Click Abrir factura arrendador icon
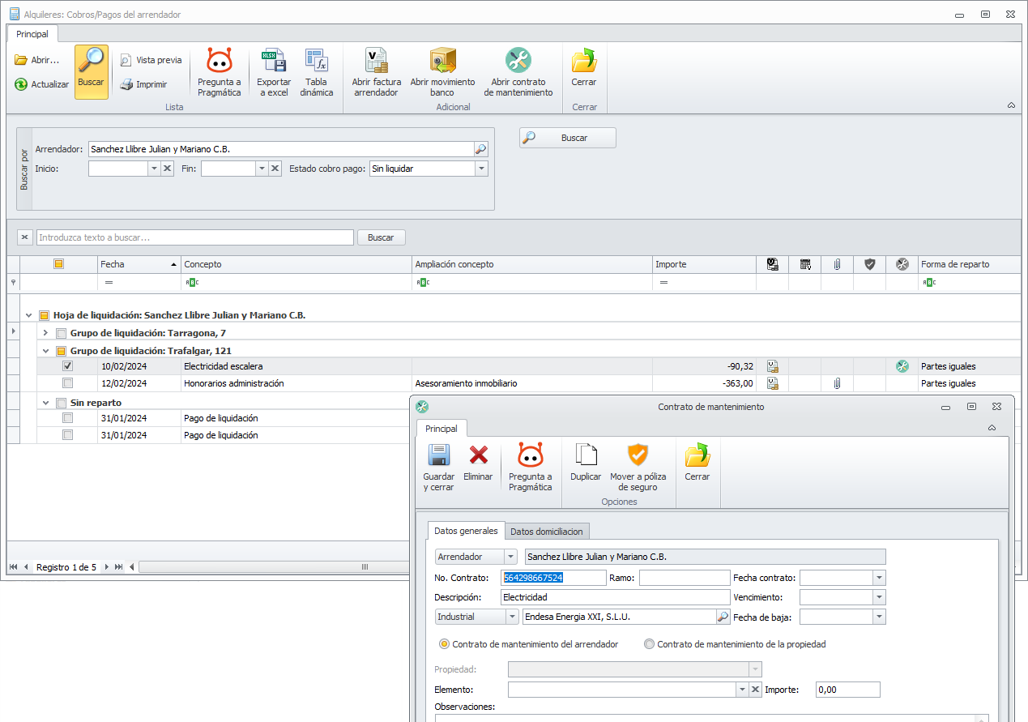The width and height of the screenshot is (1028, 722). coord(376,62)
